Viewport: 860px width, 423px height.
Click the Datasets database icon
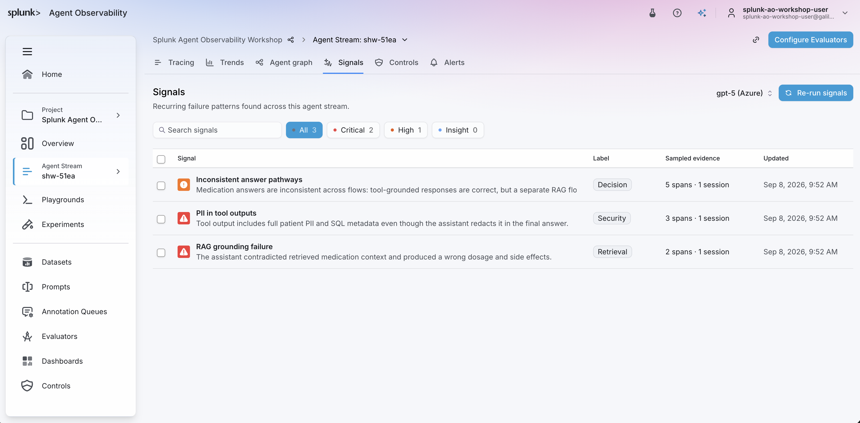point(27,262)
